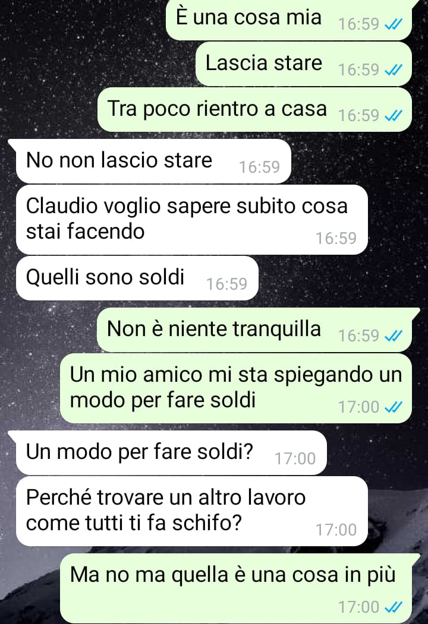Tap the read ticks on 'È una cosa mia'
The height and width of the screenshot is (624, 428).
pyautogui.click(x=394, y=25)
